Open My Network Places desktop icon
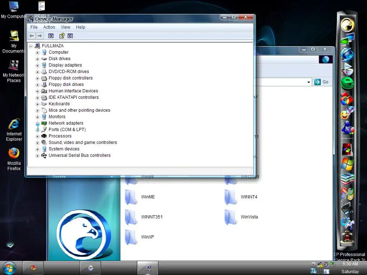 14,72
